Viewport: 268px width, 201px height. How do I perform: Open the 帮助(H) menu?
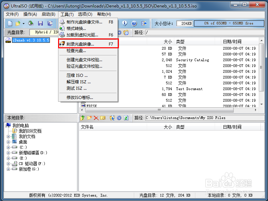point(104,14)
